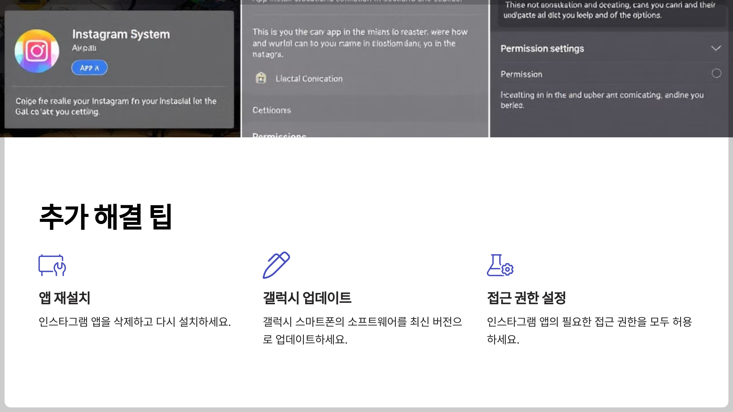Click the 접근 권한 설정 heading
The height and width of the screenshot is (412, 733).
(526, 298)
